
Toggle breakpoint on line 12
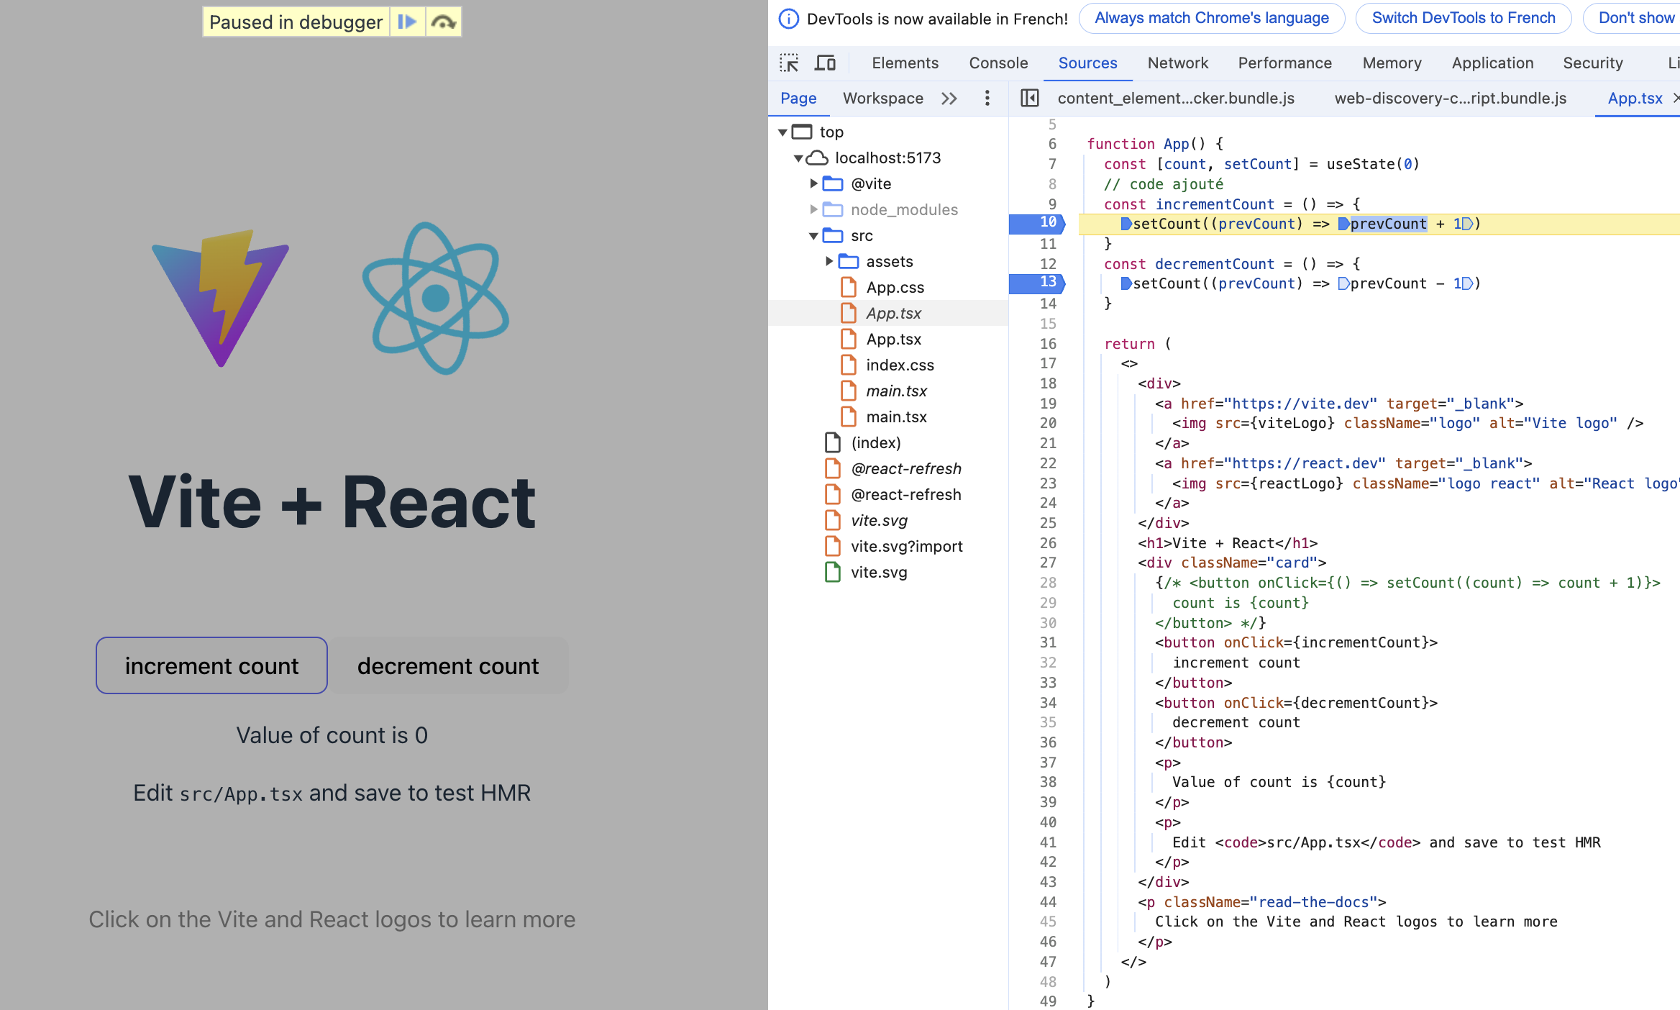[1048, 264]
